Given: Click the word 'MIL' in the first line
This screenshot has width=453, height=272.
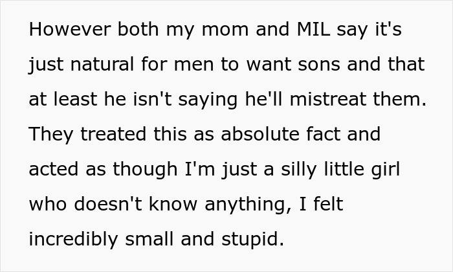Looking at the screenshot, I should pos(313,29).
